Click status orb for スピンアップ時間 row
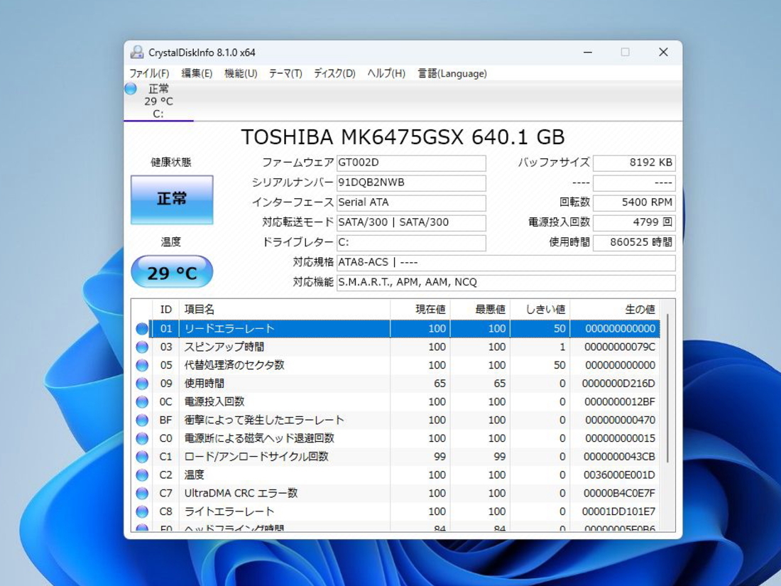The image size is (781, 586). pos(142,347)
